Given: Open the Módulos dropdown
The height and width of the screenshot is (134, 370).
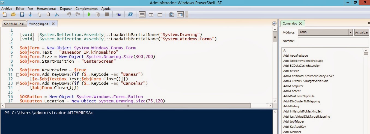Looking at the screenshot, I should click(350, 32).
